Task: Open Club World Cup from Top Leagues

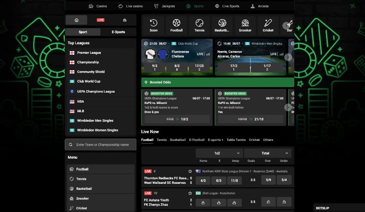Action: point(100,82)
